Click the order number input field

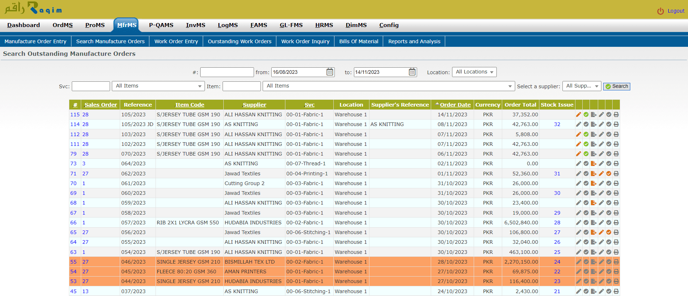(227, 72)
